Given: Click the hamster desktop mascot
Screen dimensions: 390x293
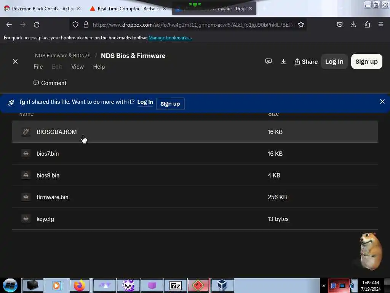Looking at the screenshot, I should 370,251.
